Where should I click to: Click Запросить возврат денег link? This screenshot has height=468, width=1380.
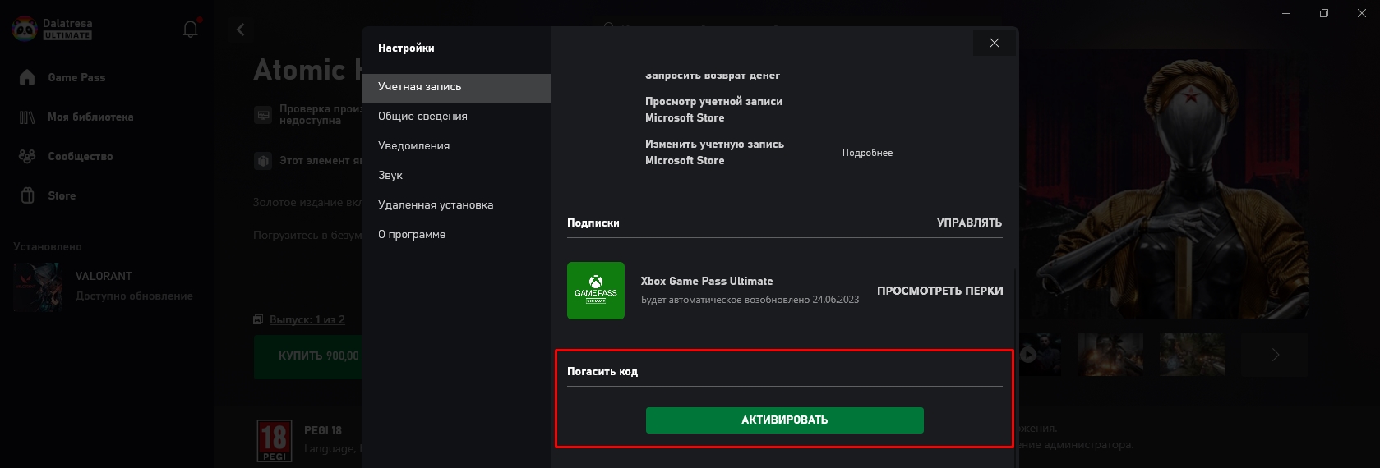coord(713,76)
